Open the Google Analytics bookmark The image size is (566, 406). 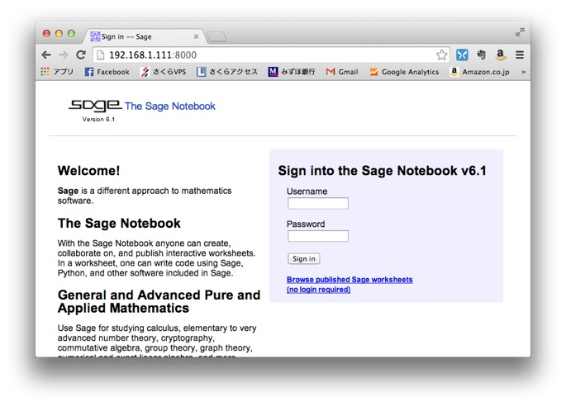[x=404, y=72]
